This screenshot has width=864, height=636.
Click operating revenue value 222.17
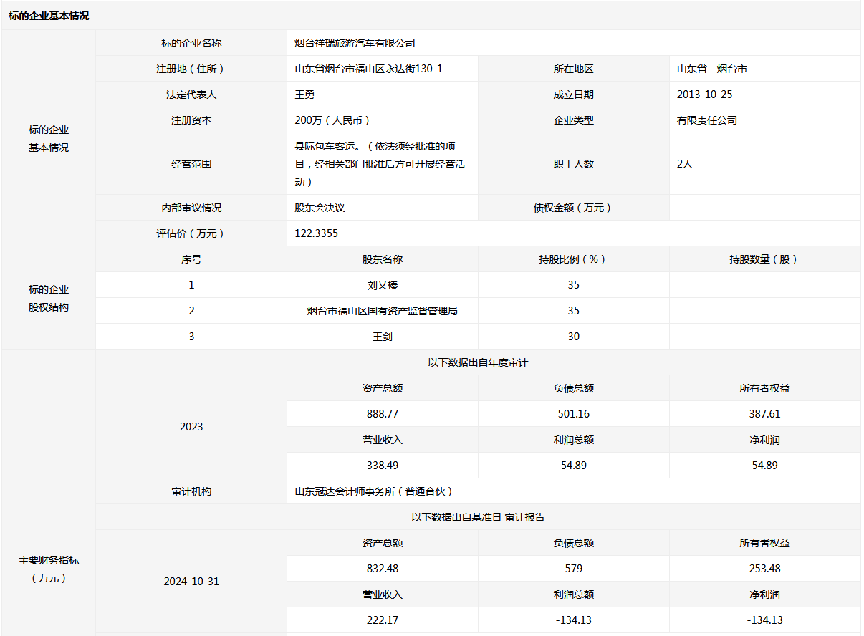click(382, 620)
